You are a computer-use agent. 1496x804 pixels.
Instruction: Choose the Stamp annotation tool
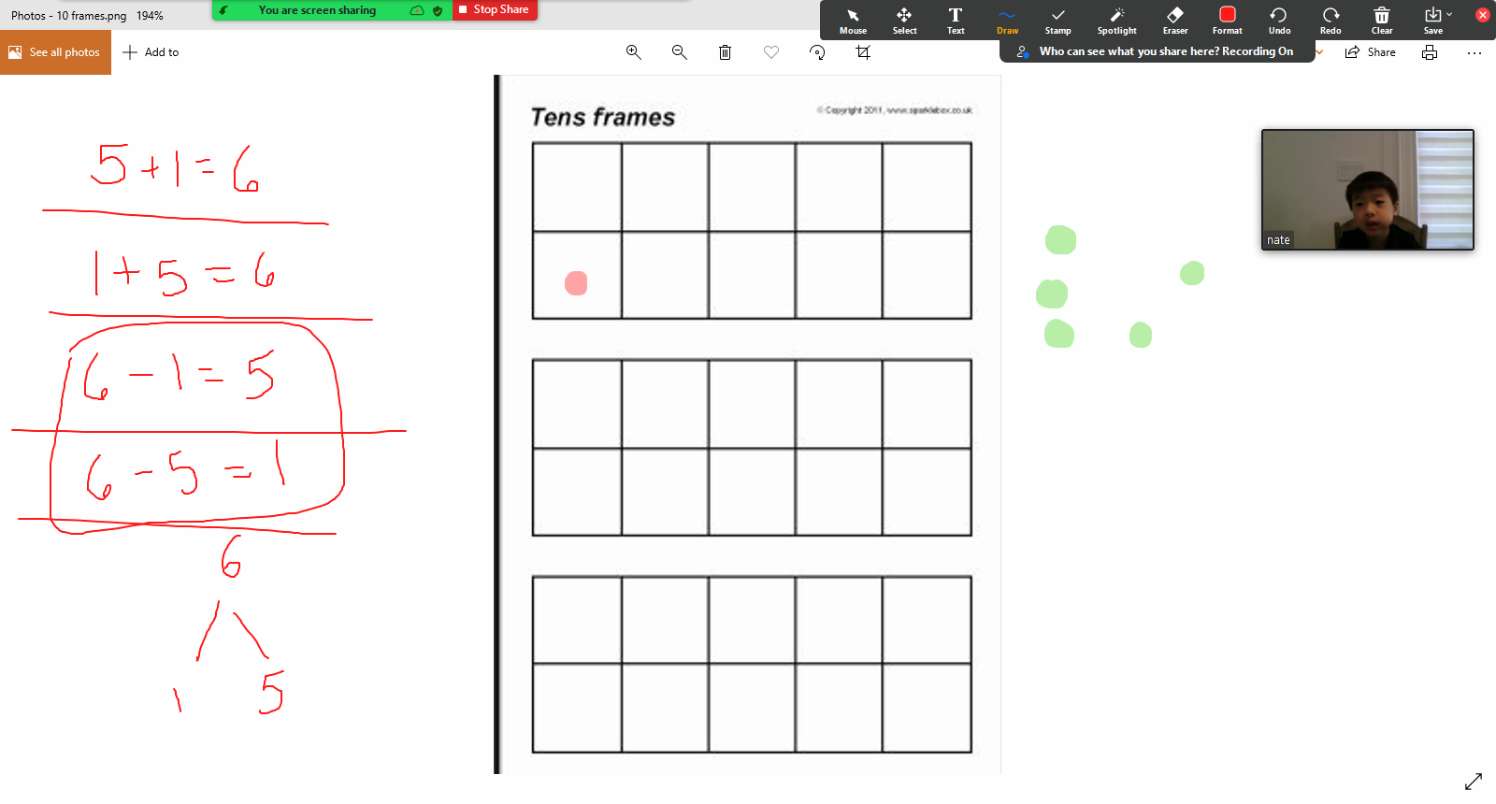click(1057, 20)
